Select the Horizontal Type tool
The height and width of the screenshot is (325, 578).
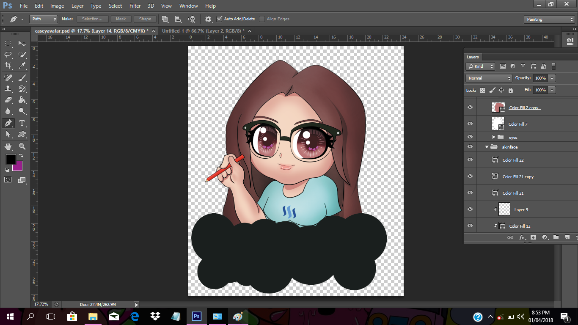(22, 123)
